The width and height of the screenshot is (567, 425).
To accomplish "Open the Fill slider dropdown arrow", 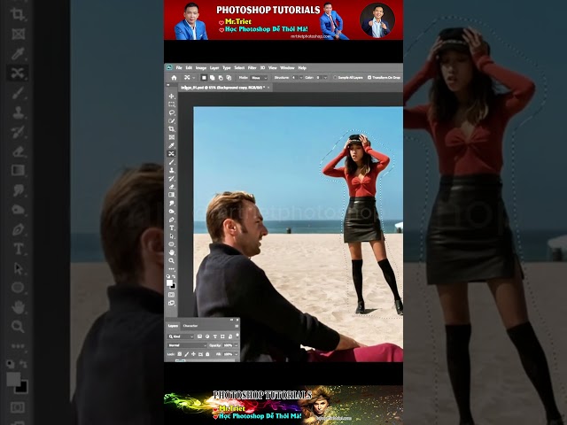I will click(237, 354).
